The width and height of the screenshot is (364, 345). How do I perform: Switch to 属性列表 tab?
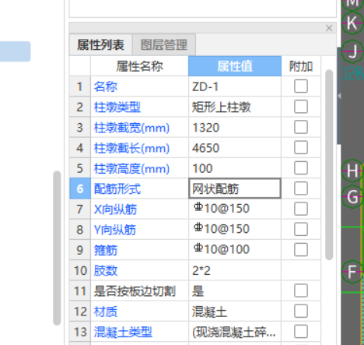[x=100, y=45]
